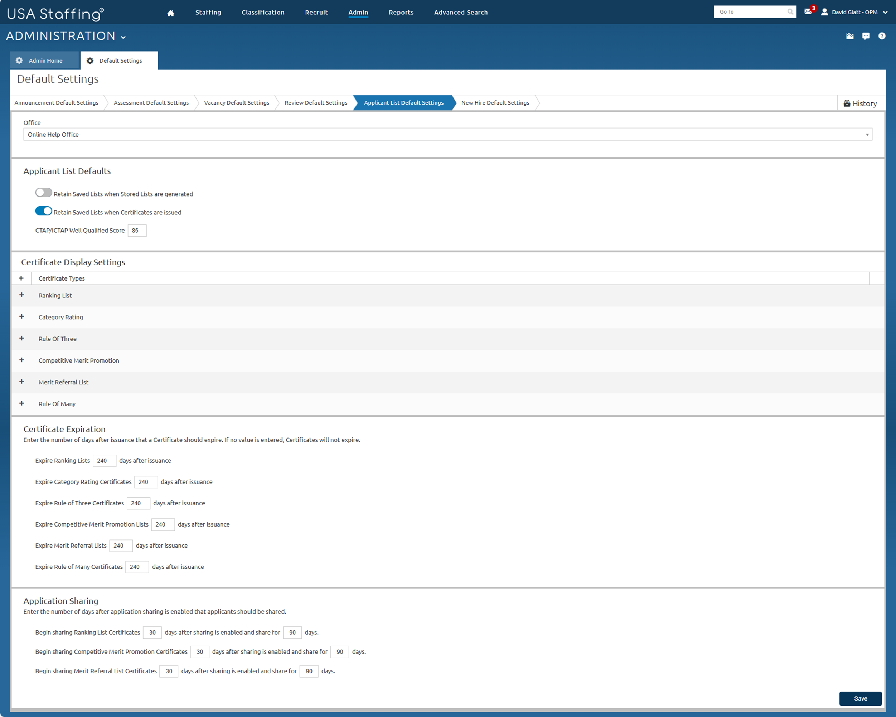Click the Expire Rule of Many Certificates field

[137, 567]
